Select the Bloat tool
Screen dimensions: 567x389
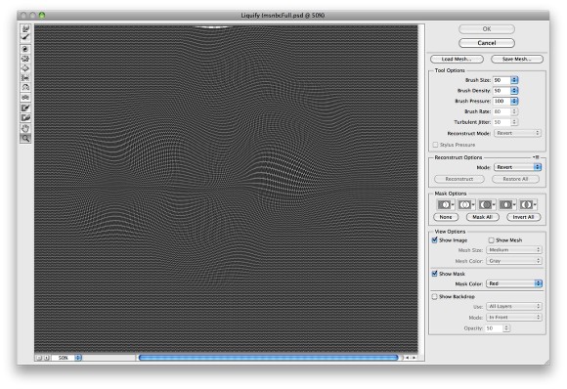pos(25,68)
